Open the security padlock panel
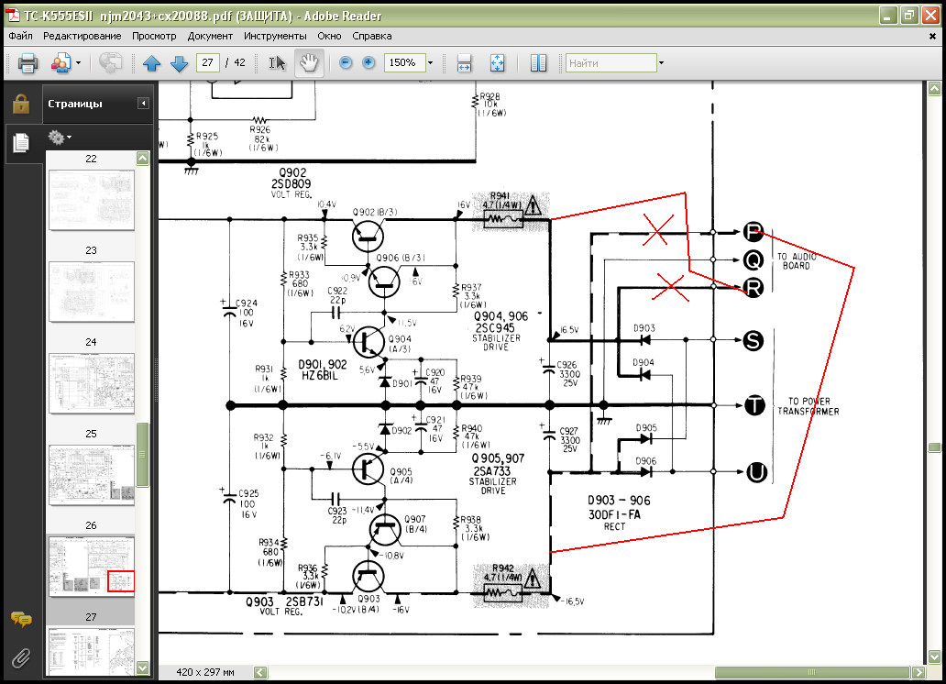Viewport: 946px width, 684px height. coord(20,104)
